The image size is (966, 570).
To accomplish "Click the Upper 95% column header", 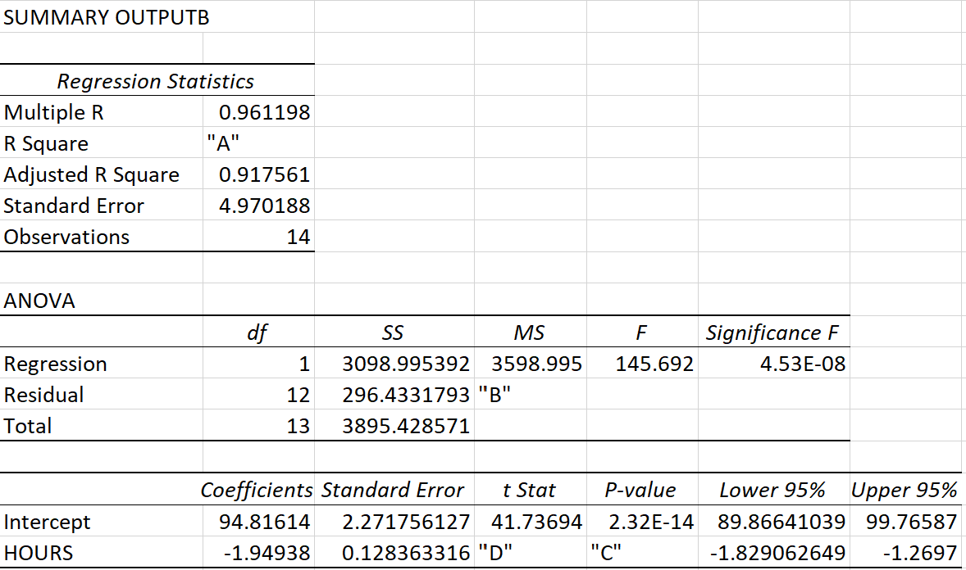I will (904, 491).
